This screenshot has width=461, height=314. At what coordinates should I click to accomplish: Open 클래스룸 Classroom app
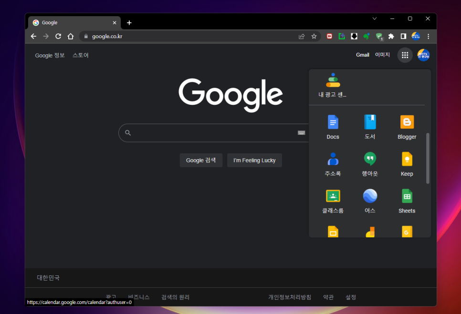[x=333, y=201]
